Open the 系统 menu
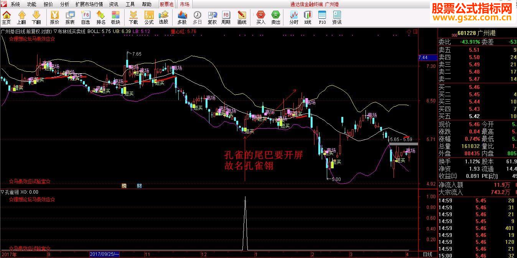Viewport: 517px width, 258px height. 15,4
